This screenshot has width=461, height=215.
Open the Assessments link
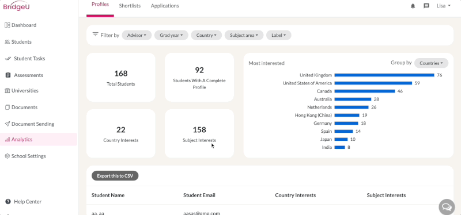[28, 75]
